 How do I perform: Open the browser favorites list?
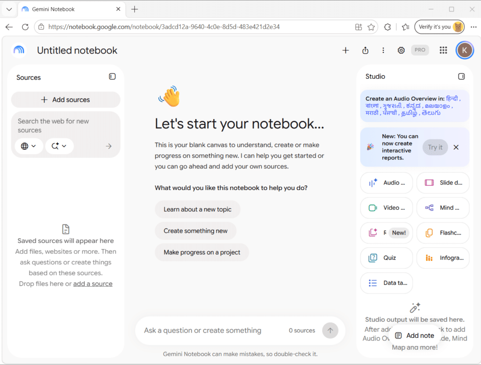point(405,27)
